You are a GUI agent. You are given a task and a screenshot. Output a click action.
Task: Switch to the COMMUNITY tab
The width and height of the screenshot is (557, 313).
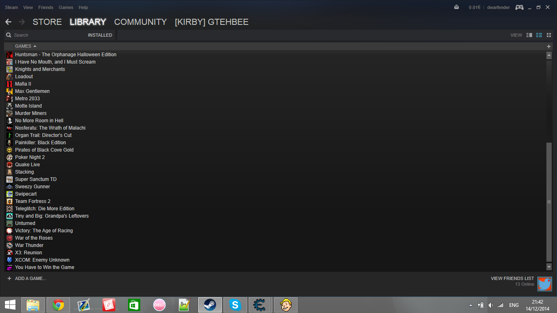[x=140, y=22]
